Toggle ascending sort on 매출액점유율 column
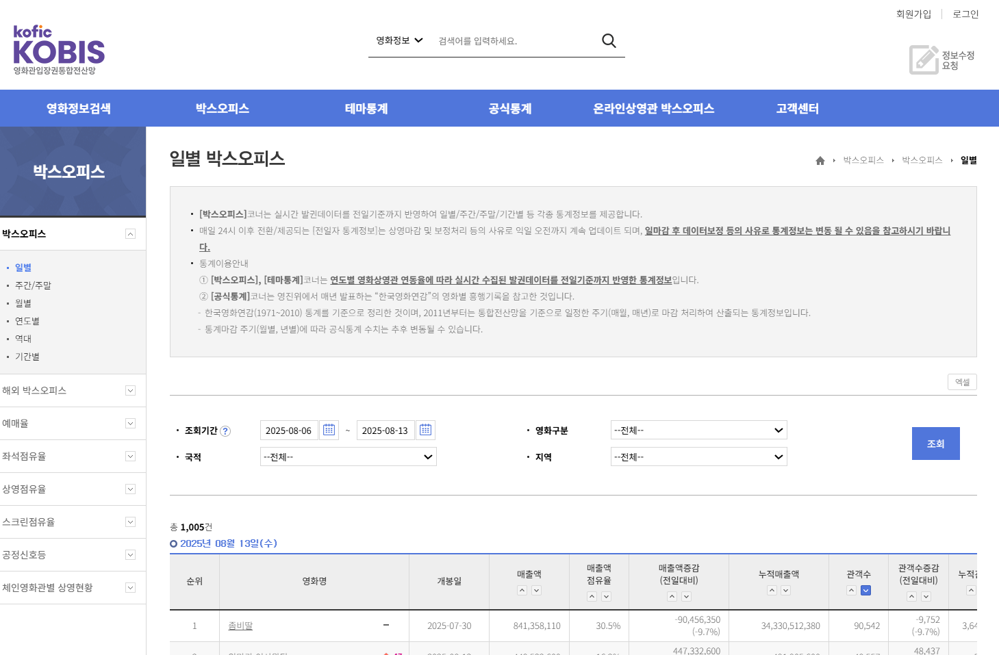This screenshot has height=655, width=999. point(592,596)
